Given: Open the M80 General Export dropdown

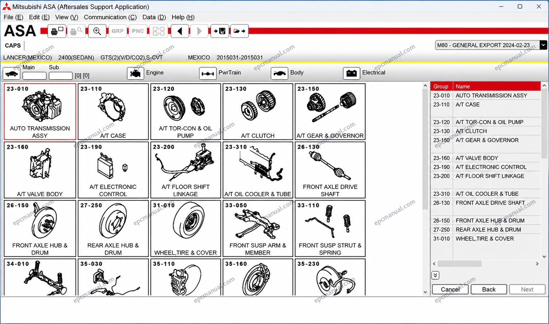Looking at the screenshot, I should (x=543, y=45).
